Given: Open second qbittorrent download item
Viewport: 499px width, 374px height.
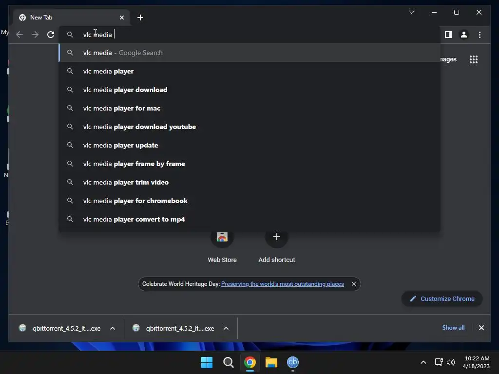Looking at the screenshot, I should tap(173, 328).
